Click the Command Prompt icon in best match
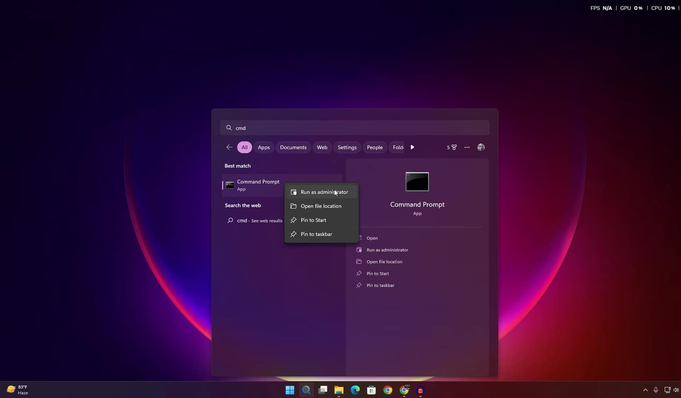This screenshot has height=398, width=681. (230, 185)
